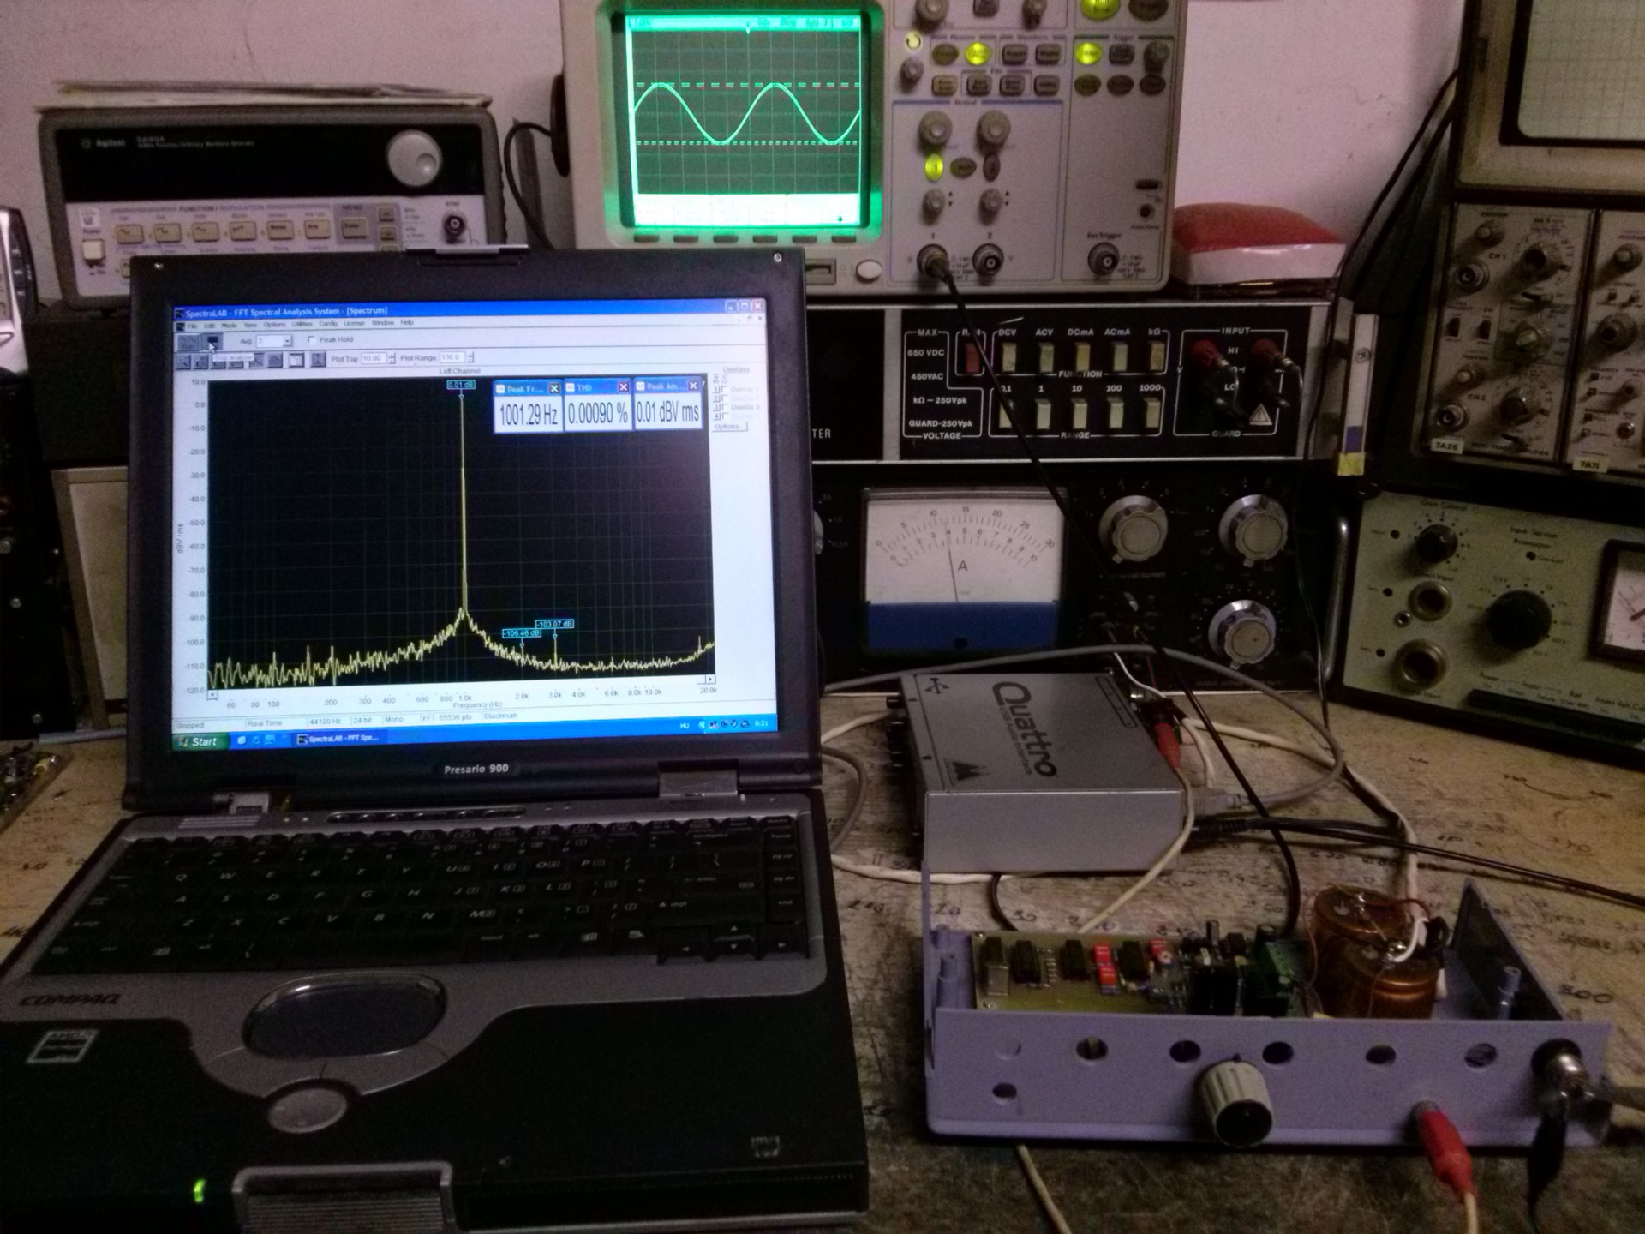Close the Peak Amplitude readout window

pyautogui.click(x=693, y=386)
